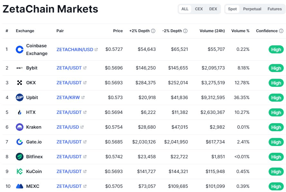
Task: Click the High badge in Coinbase row
Action: click(276, 50)
